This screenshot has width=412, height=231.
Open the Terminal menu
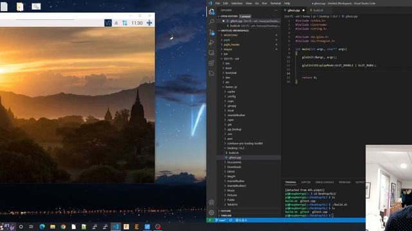276,3
